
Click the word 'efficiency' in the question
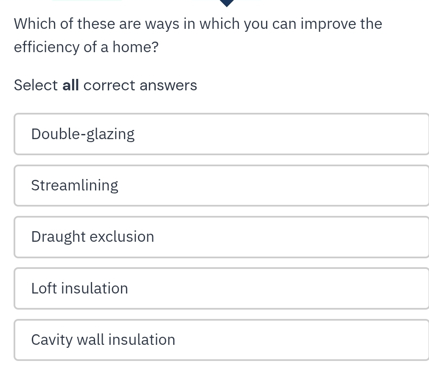(47, 48)
